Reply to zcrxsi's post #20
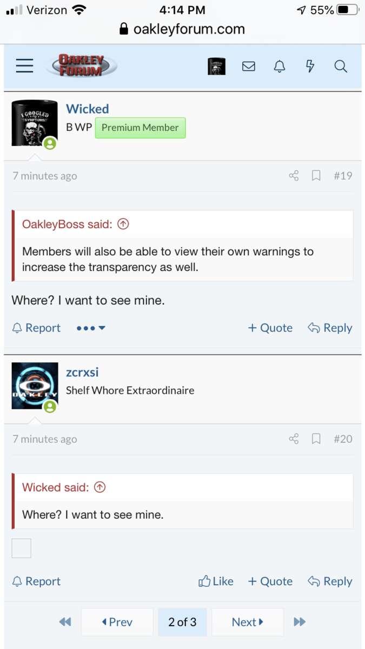This screenshot has height=649, width=365. [330, 581]
